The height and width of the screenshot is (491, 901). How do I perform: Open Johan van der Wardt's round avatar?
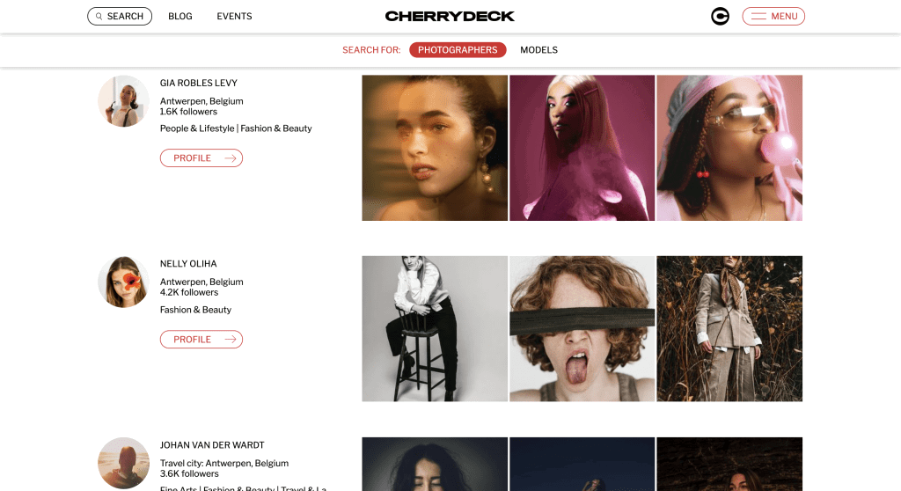click(x=123, y=463)
